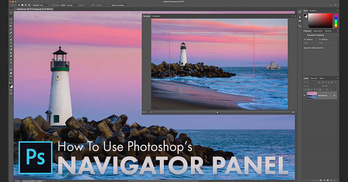348x182 pixels.
Task: Toggle the Anti-alias checkbox
Action: tap(50, 5)
